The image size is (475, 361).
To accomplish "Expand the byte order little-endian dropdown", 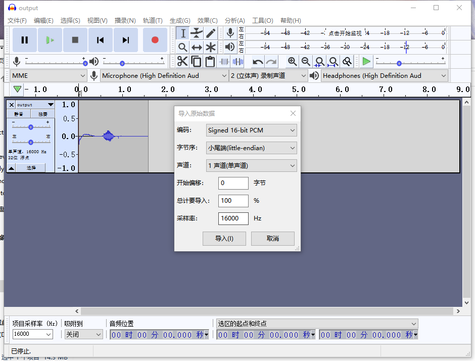I will 251,148.
